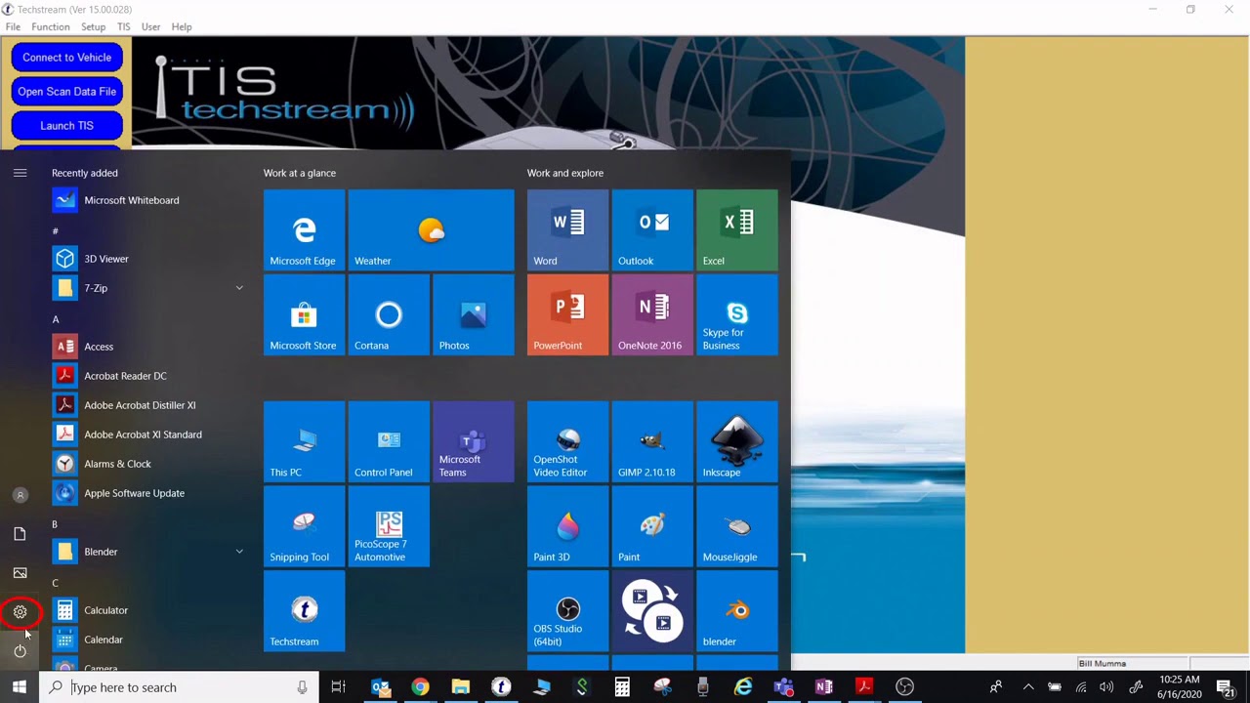Viewport: 1250px width, 703px height.
Task: Open Settings gear in Start menu sidebar
Action: point(20,612)
